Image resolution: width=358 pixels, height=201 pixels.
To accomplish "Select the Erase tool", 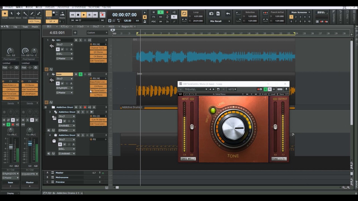I will (39, 14).
